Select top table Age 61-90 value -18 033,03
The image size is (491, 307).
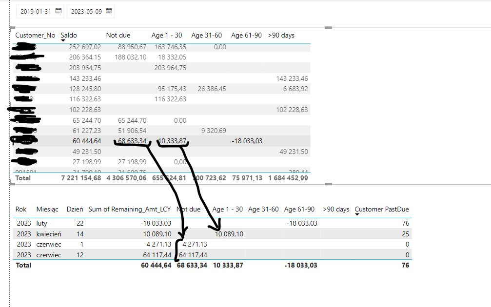pyautogui.click(x=247, y=141)
